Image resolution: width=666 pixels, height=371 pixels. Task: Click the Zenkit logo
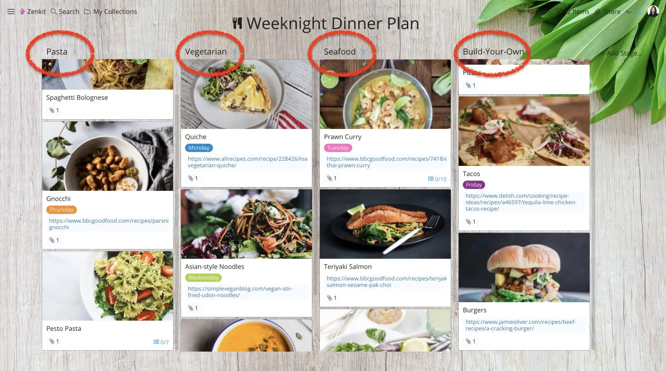click(x=33, y=11)
